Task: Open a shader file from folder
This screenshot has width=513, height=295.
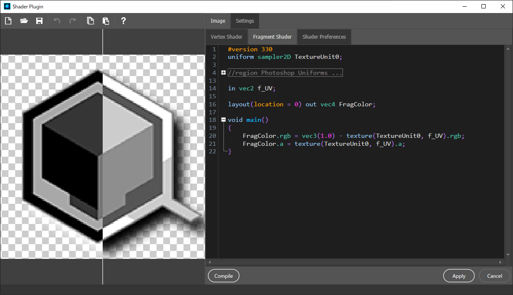Action: 24,21
